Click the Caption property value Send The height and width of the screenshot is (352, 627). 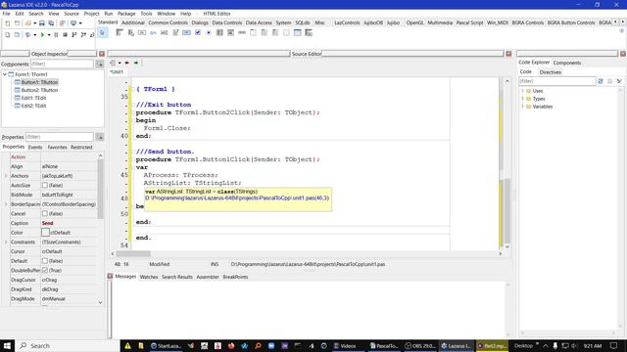pos(47,223)
